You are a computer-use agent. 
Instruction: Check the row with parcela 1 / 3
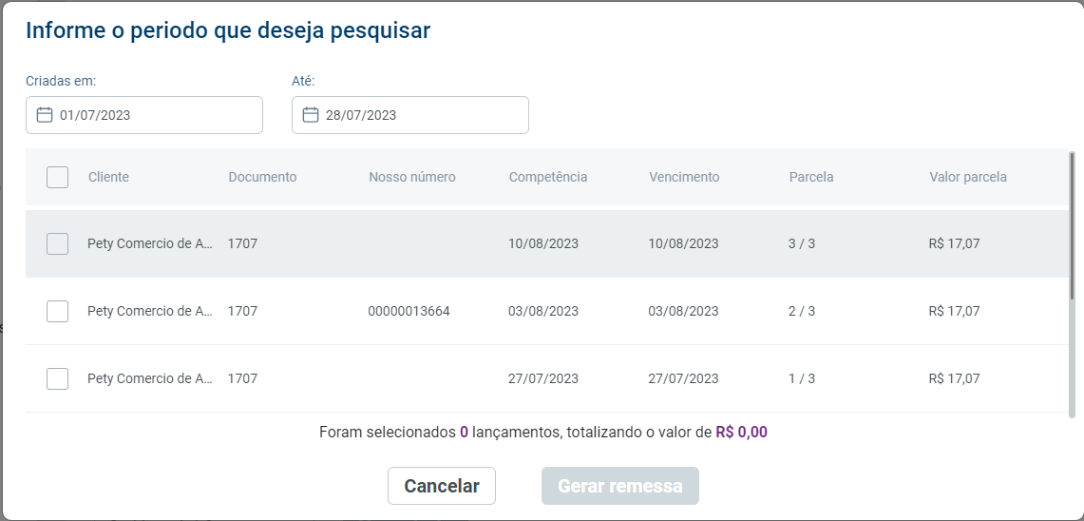click(x=57, y=378)
